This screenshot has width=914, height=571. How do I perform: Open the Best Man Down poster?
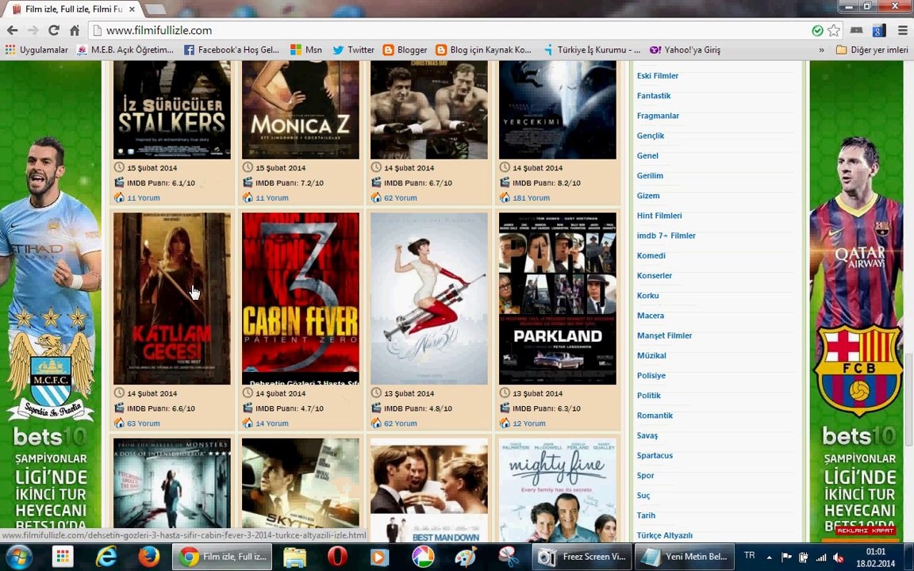[x=429, y=491]
